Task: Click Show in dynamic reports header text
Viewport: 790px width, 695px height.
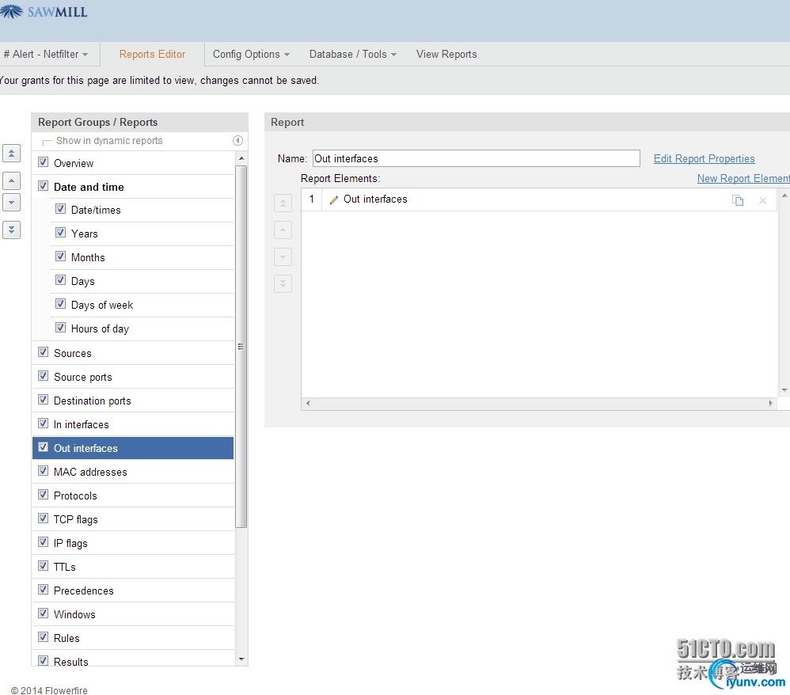Action: 109,141
